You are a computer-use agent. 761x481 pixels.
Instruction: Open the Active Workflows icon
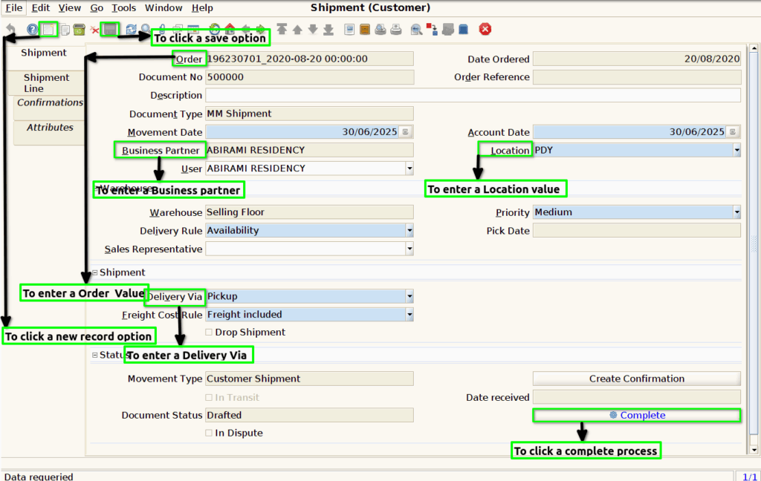coord(432,29)
